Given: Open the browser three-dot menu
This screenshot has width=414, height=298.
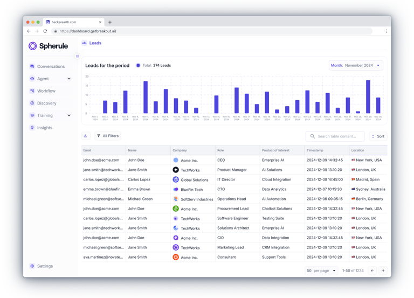Looking at the screenshot, I should pyautogui.click(x=387, y=31).
